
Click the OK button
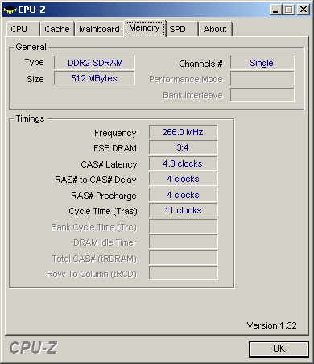point(279,349)
